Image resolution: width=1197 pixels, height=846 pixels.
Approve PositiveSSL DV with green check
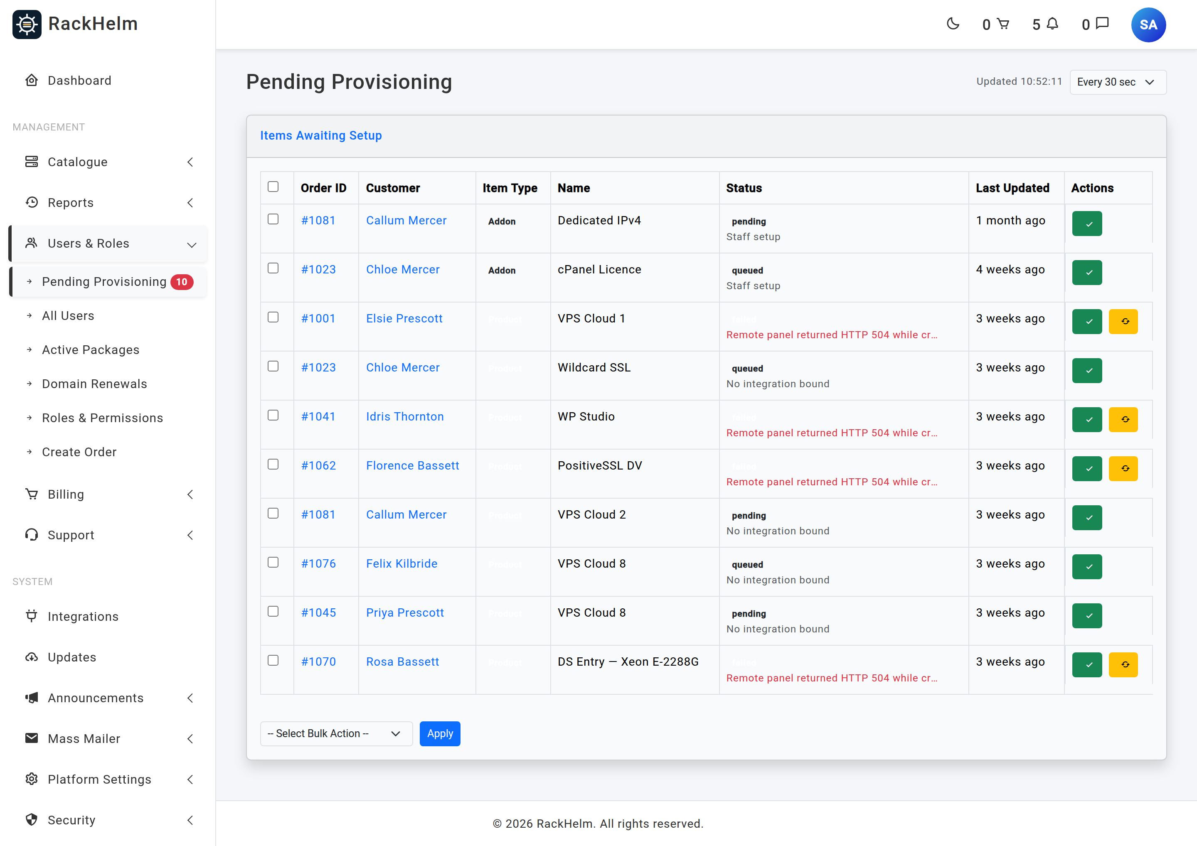[1086, 469]
